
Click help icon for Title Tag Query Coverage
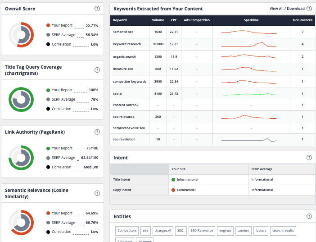click(x=97, y=70)
